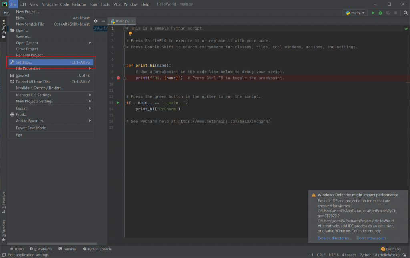Click green run gutter arrow on line 13
Viewport: 410px width, 258px height.
(x=118, y=103)
